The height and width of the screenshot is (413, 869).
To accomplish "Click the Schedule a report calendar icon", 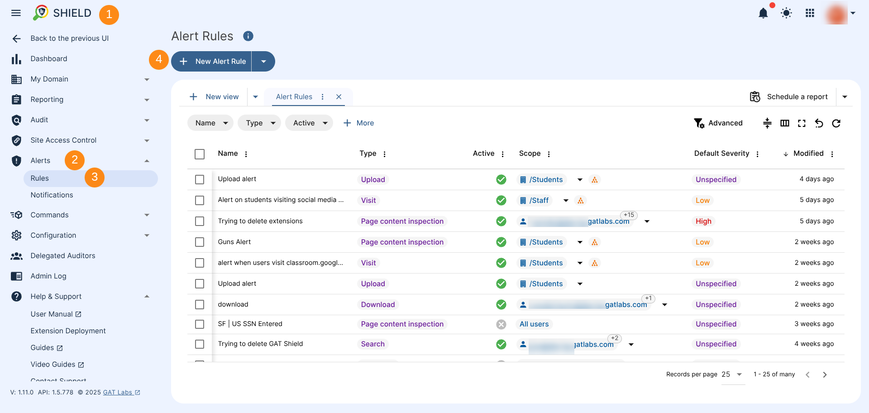I will pos(755,96).
